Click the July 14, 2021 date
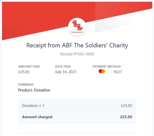Image resolution: width=154 pixels, height=136 pixels. (x=66, y=72)
